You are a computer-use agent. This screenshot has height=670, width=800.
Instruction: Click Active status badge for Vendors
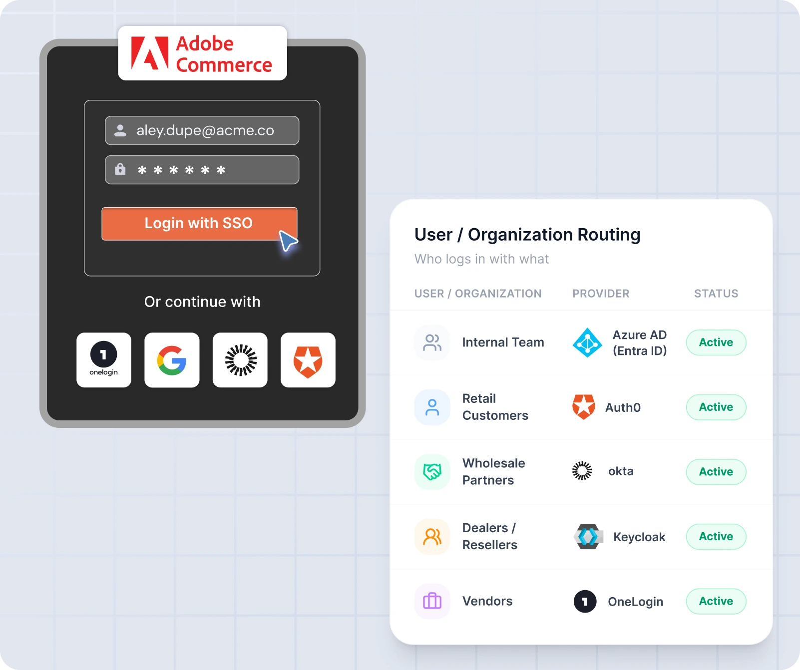pyautogui.click(x=716, y=601)
